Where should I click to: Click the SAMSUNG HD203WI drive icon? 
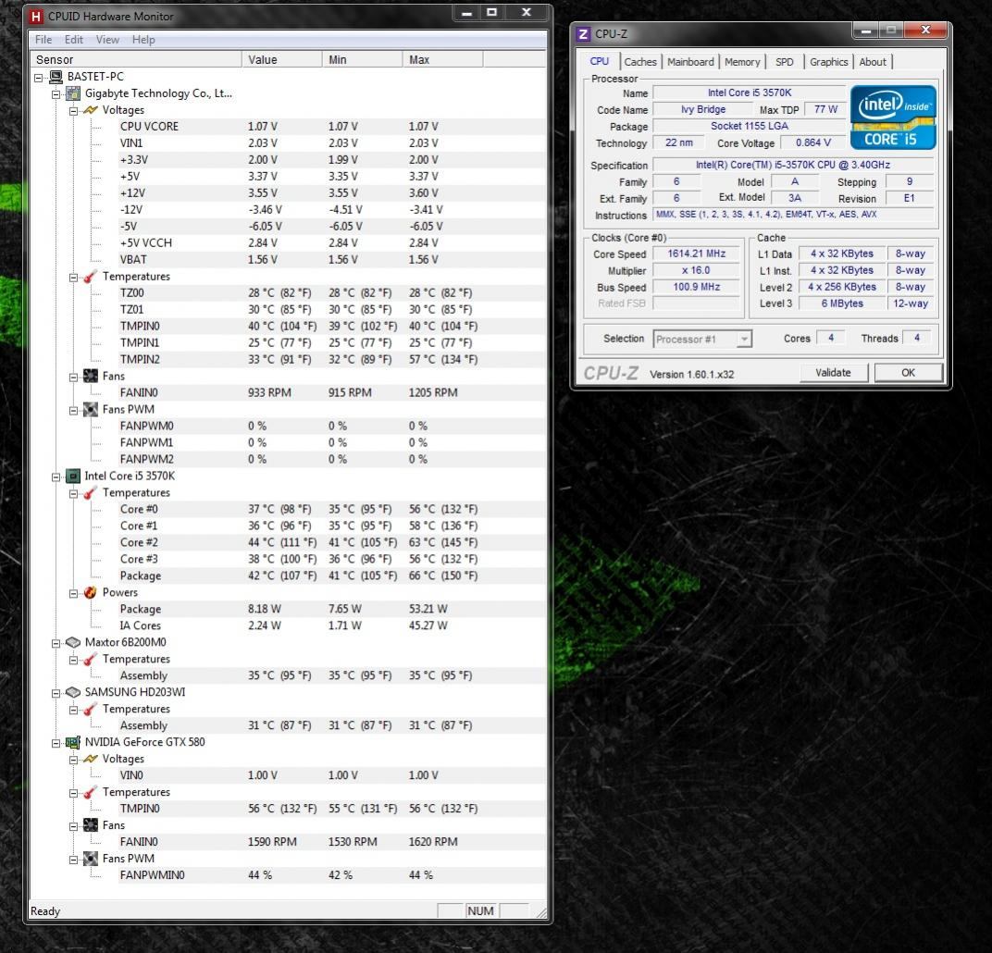pos(73,692)
